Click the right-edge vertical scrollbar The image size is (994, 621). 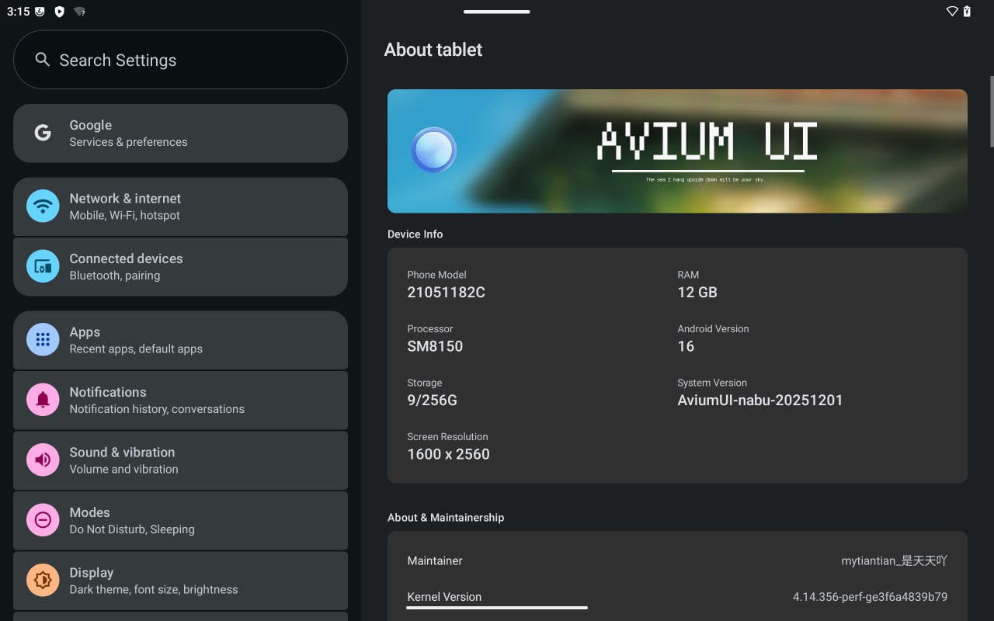(x=991, y=112)
